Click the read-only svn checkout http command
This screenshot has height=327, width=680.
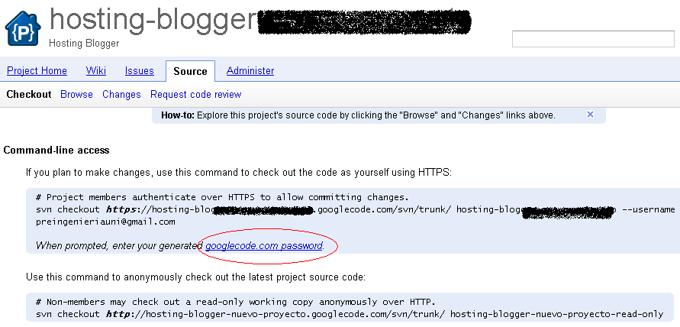click(x=350, y=314)
